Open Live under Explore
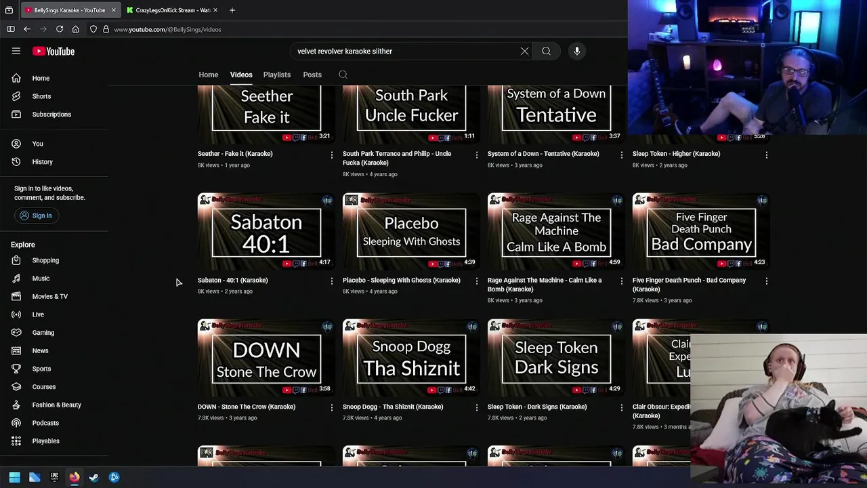The width and height of the screenshot is (867, 488). point(54,314)
